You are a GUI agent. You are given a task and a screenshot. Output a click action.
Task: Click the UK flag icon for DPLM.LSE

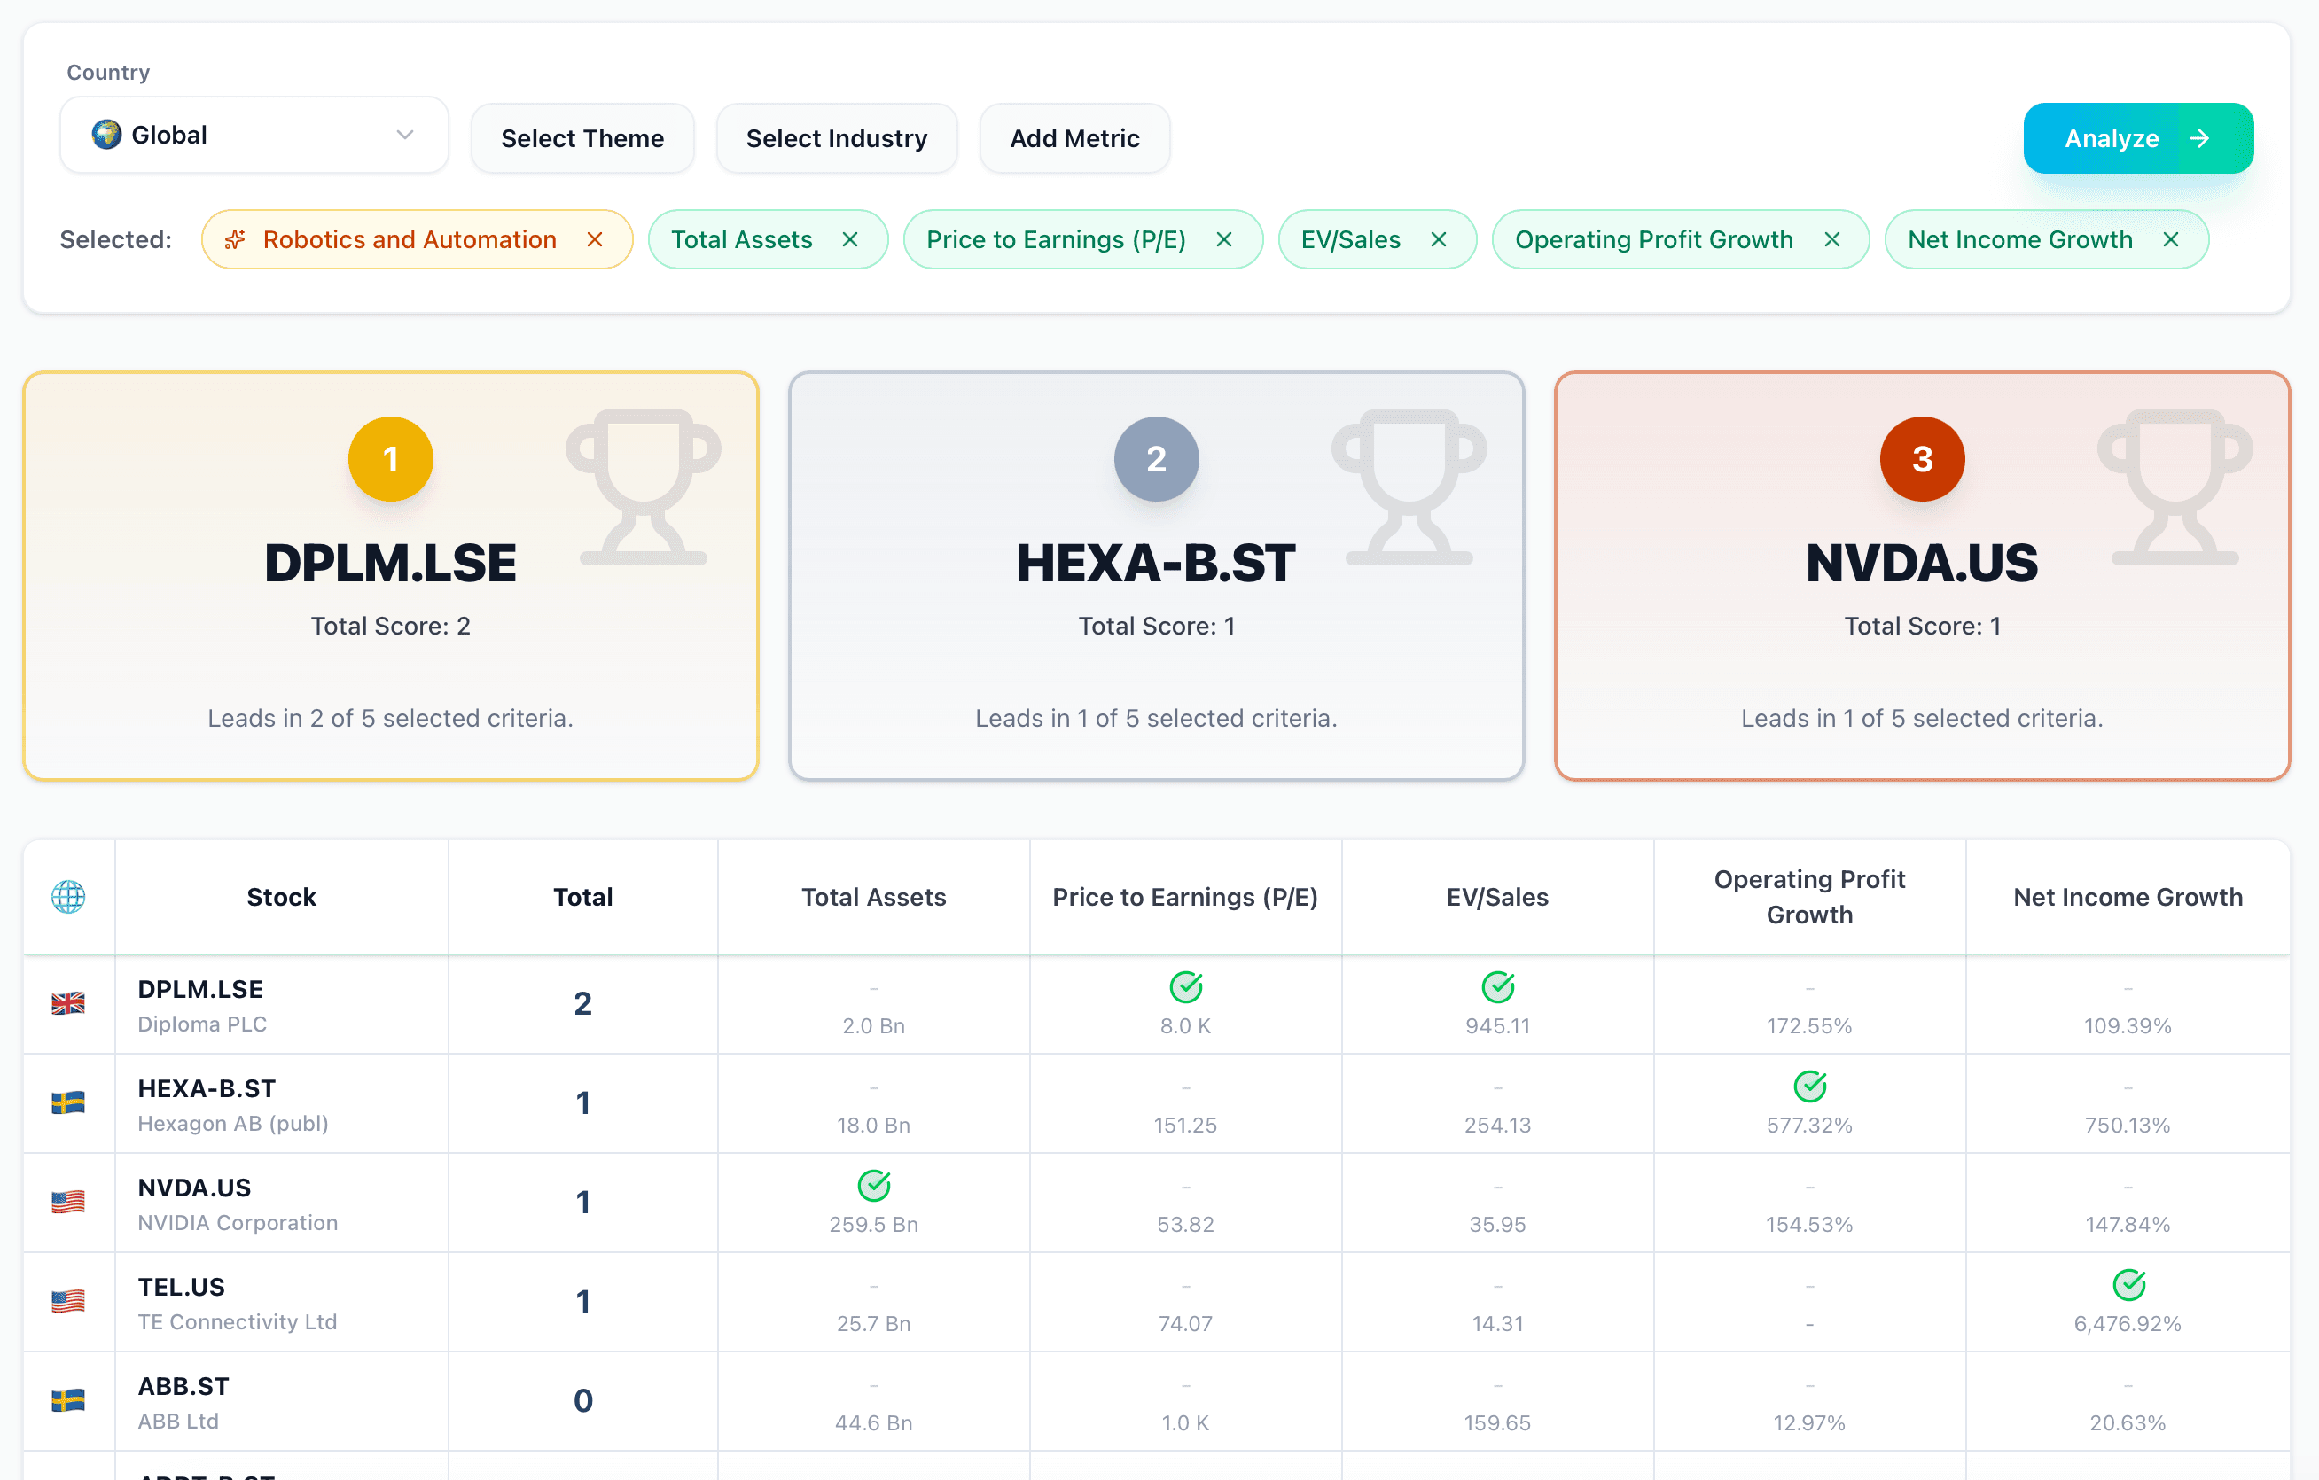[x=68, y=1003]
